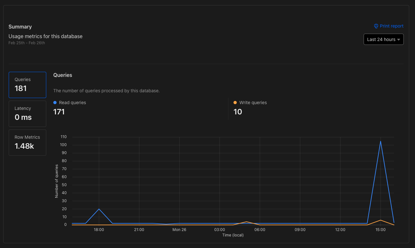Toggle Read queries series visibility
The image size is (415, 248).
click(69, 103)
